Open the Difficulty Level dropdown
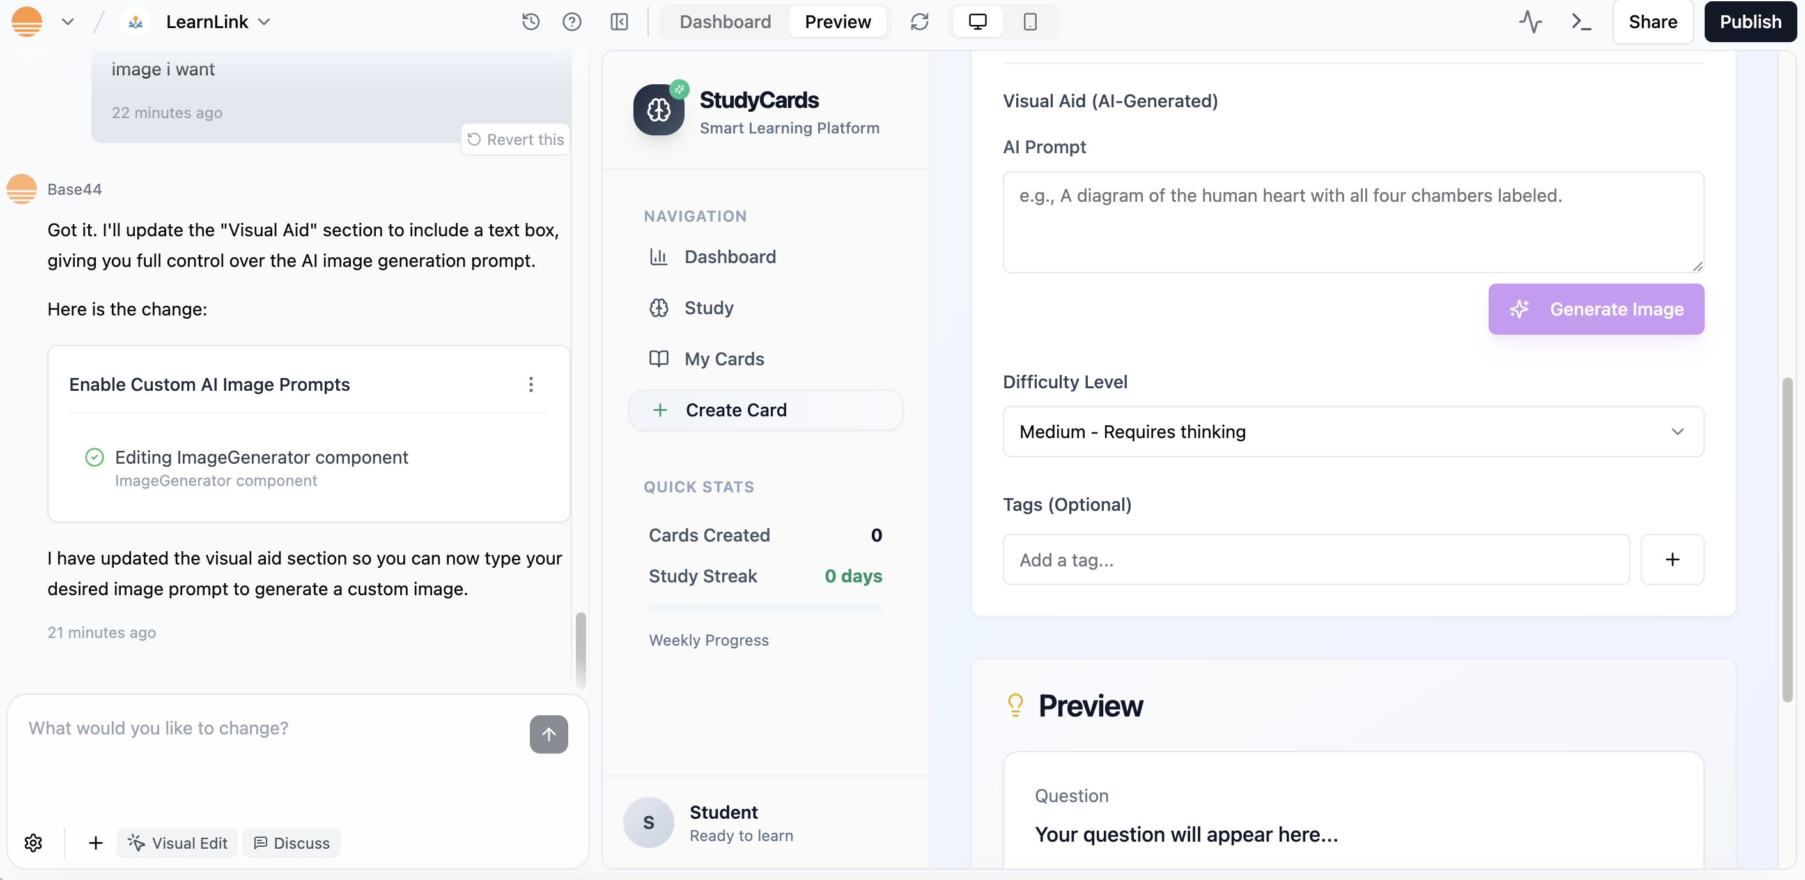 tap(1352, 432)
